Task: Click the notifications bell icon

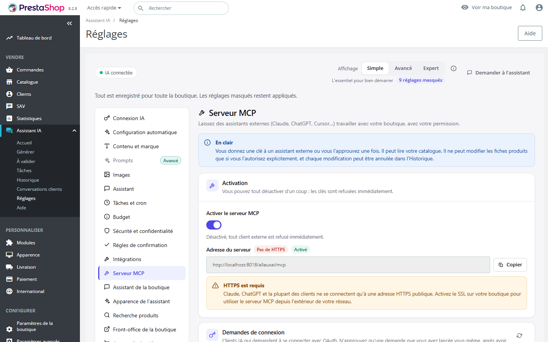Action: [x=523, y=8]
